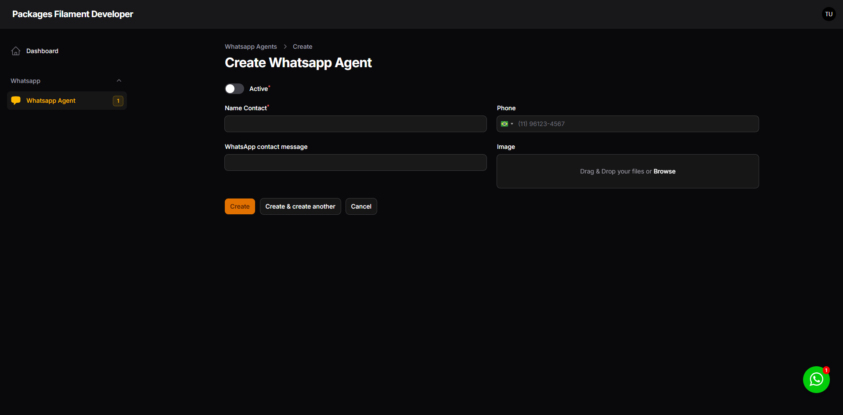Click the green WhatsApp floating chat button
843x415 pixels.
tap(816, 379)
